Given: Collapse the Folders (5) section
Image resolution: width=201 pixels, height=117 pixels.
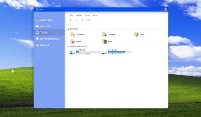Looking at the screenshot, I should click(x=69, y=29).
